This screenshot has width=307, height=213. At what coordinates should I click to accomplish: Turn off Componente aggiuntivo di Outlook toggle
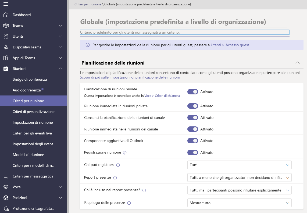click(x=192, y=141)
